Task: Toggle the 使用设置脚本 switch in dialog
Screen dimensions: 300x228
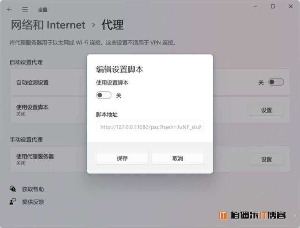Action: coord(104,95)
